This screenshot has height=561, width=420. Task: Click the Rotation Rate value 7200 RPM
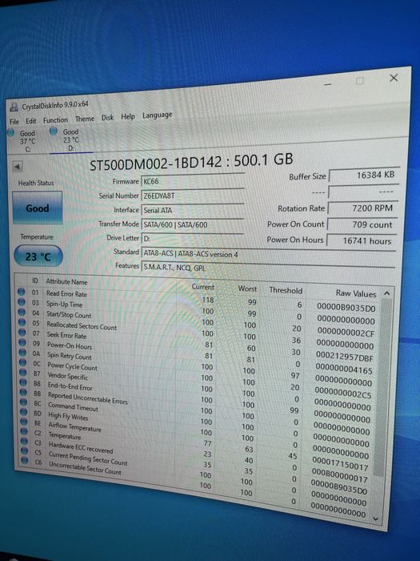363,208
